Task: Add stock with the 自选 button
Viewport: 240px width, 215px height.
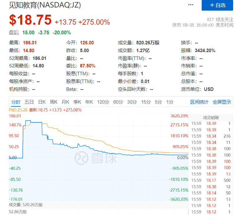Action: (x=217, y=5)
